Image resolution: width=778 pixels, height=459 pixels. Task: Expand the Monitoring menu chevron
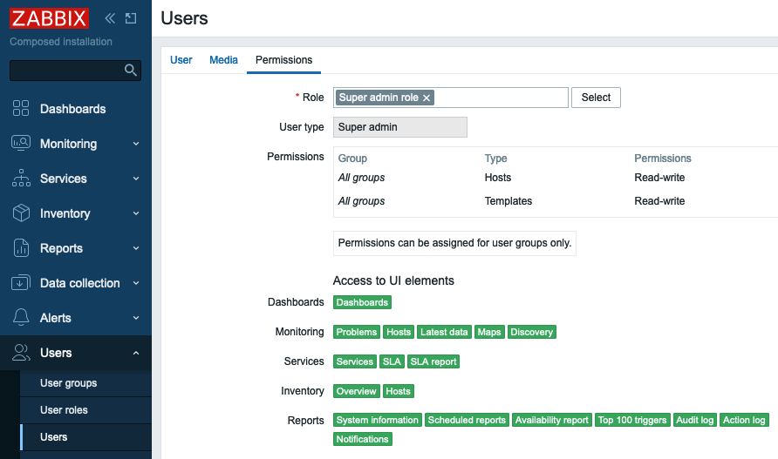click(136, 144)
